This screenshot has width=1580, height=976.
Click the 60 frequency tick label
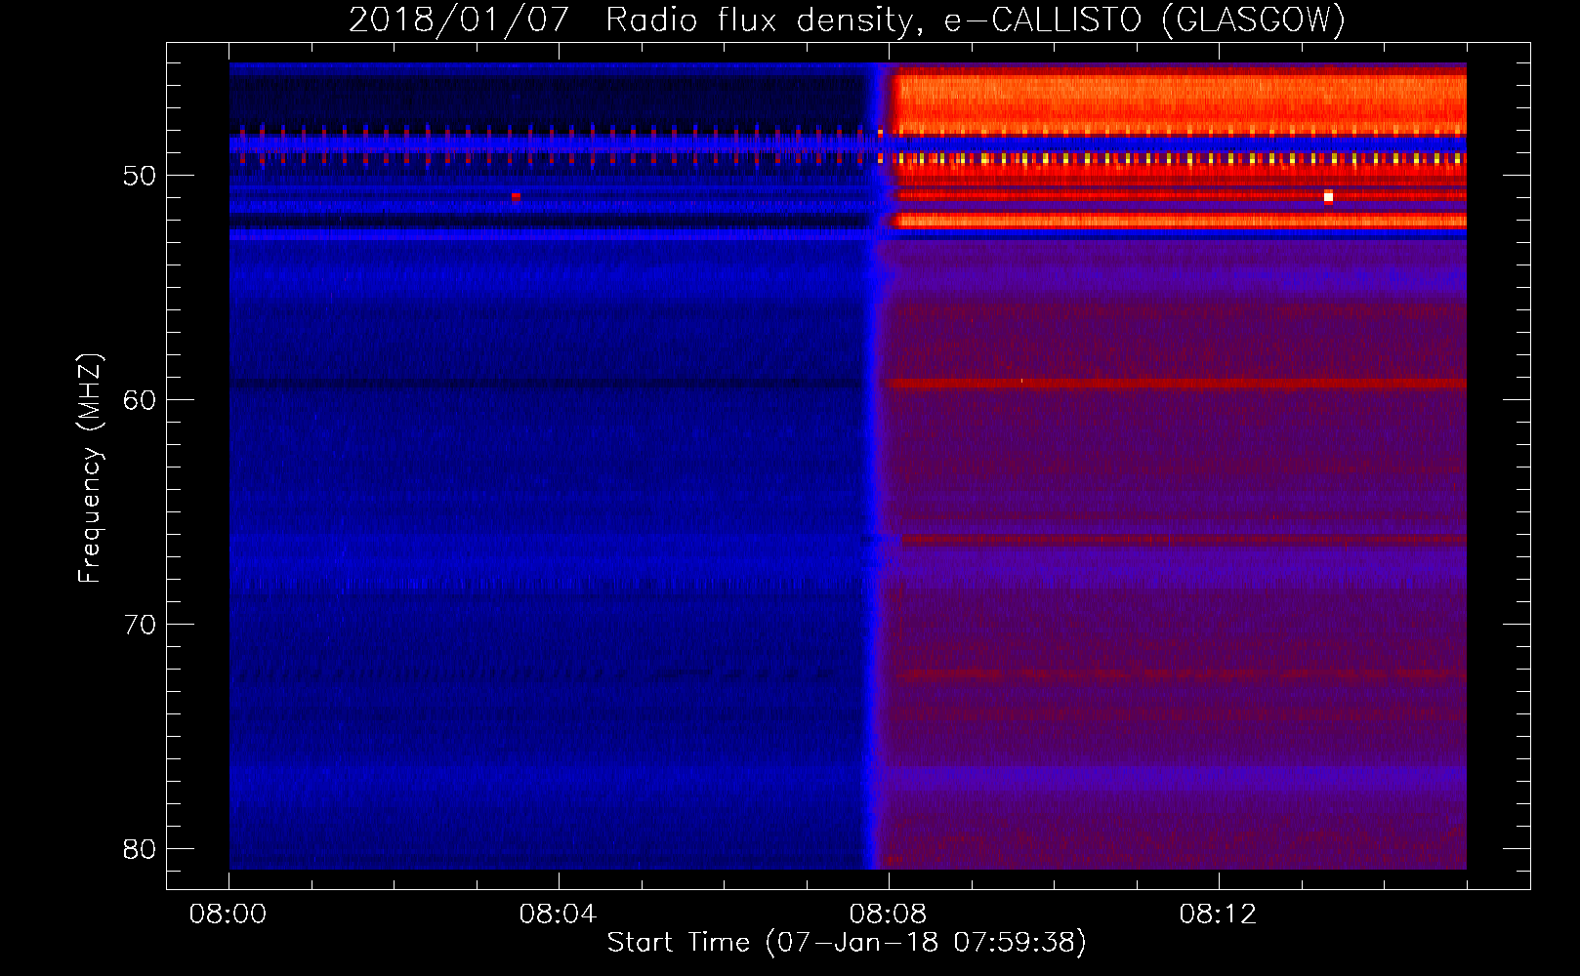click(140, 400)
